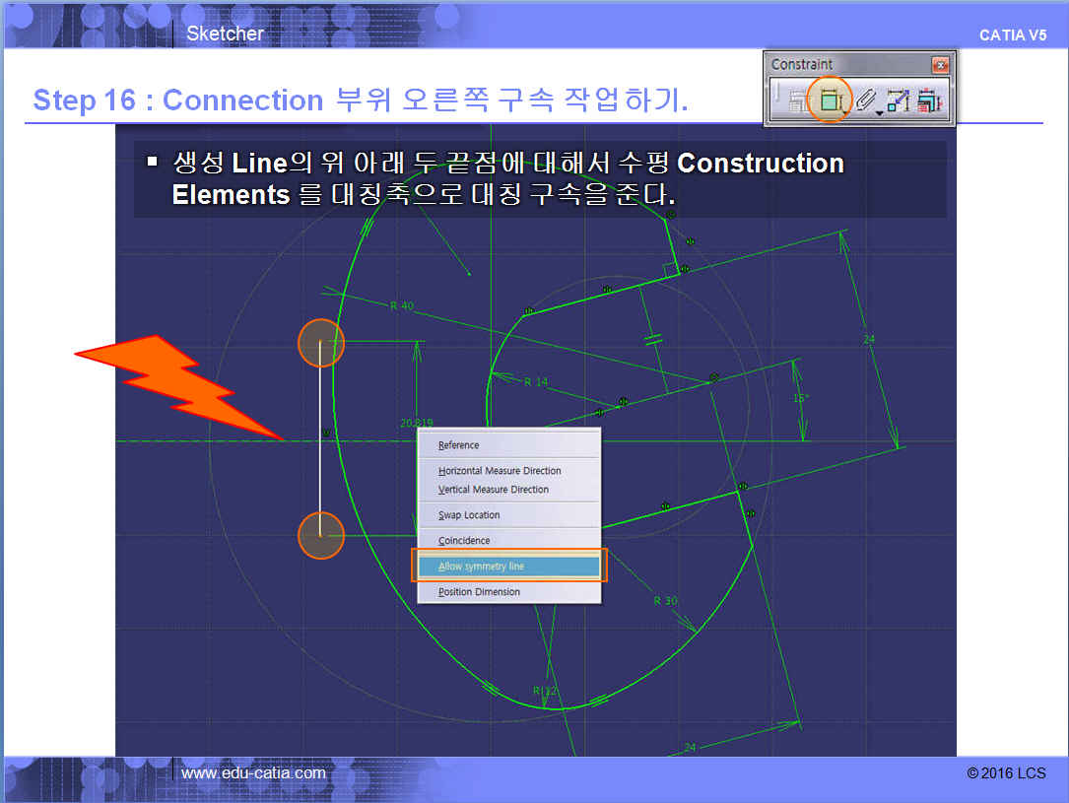
Task: Click Constraints Defined in Dialog Box icon
Action: click(x=797, y=100)
